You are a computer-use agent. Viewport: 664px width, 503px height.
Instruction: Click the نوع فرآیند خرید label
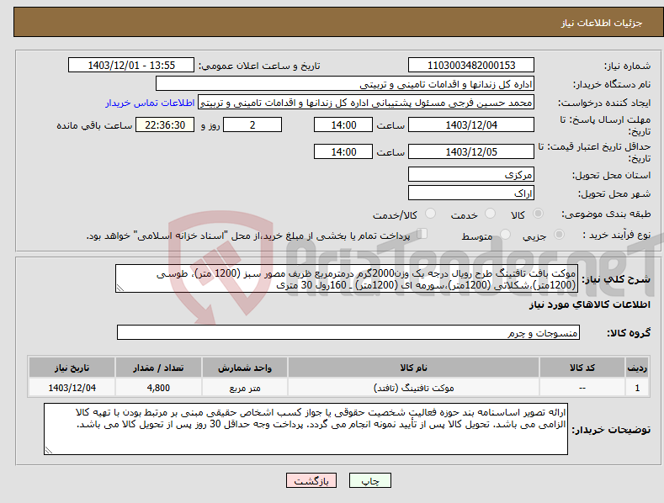coord(617,235)
